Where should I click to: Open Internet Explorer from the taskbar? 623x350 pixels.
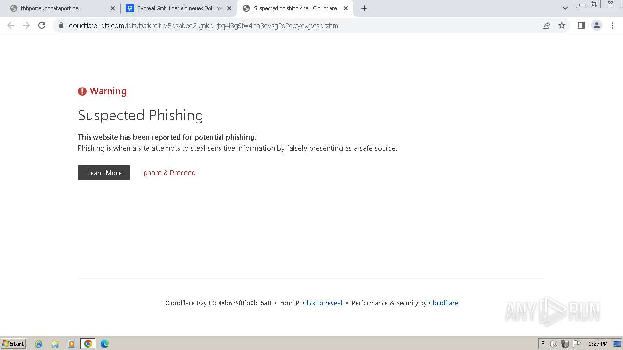(x=39, y=344)
